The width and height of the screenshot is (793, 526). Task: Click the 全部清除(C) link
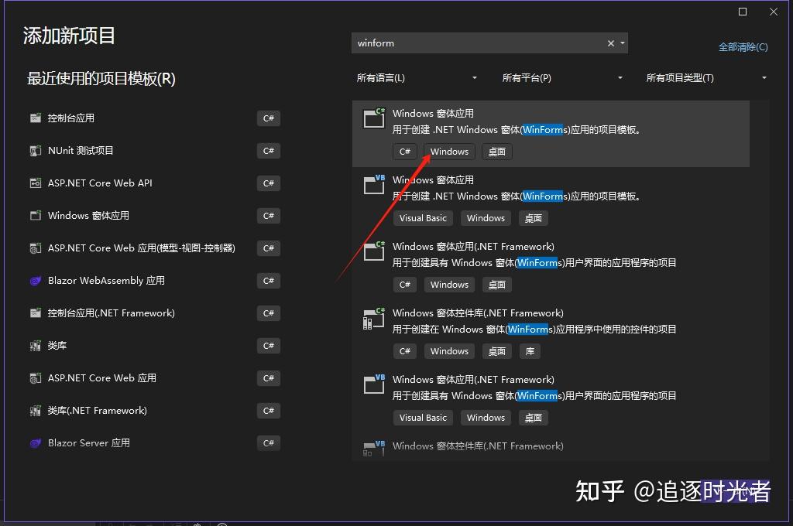pyautogui.click(x=743, y=46)
